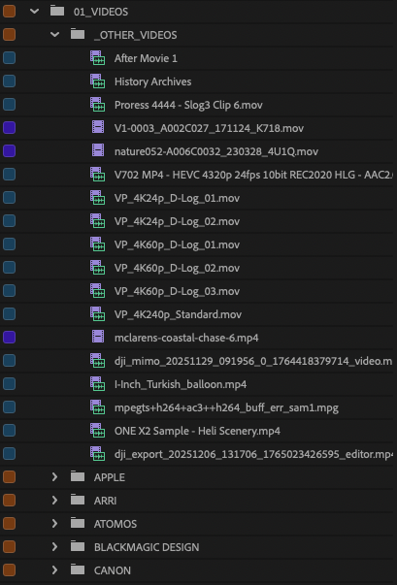Select VP_4K60p_D-Log_01.mov file name

point(177,244)
